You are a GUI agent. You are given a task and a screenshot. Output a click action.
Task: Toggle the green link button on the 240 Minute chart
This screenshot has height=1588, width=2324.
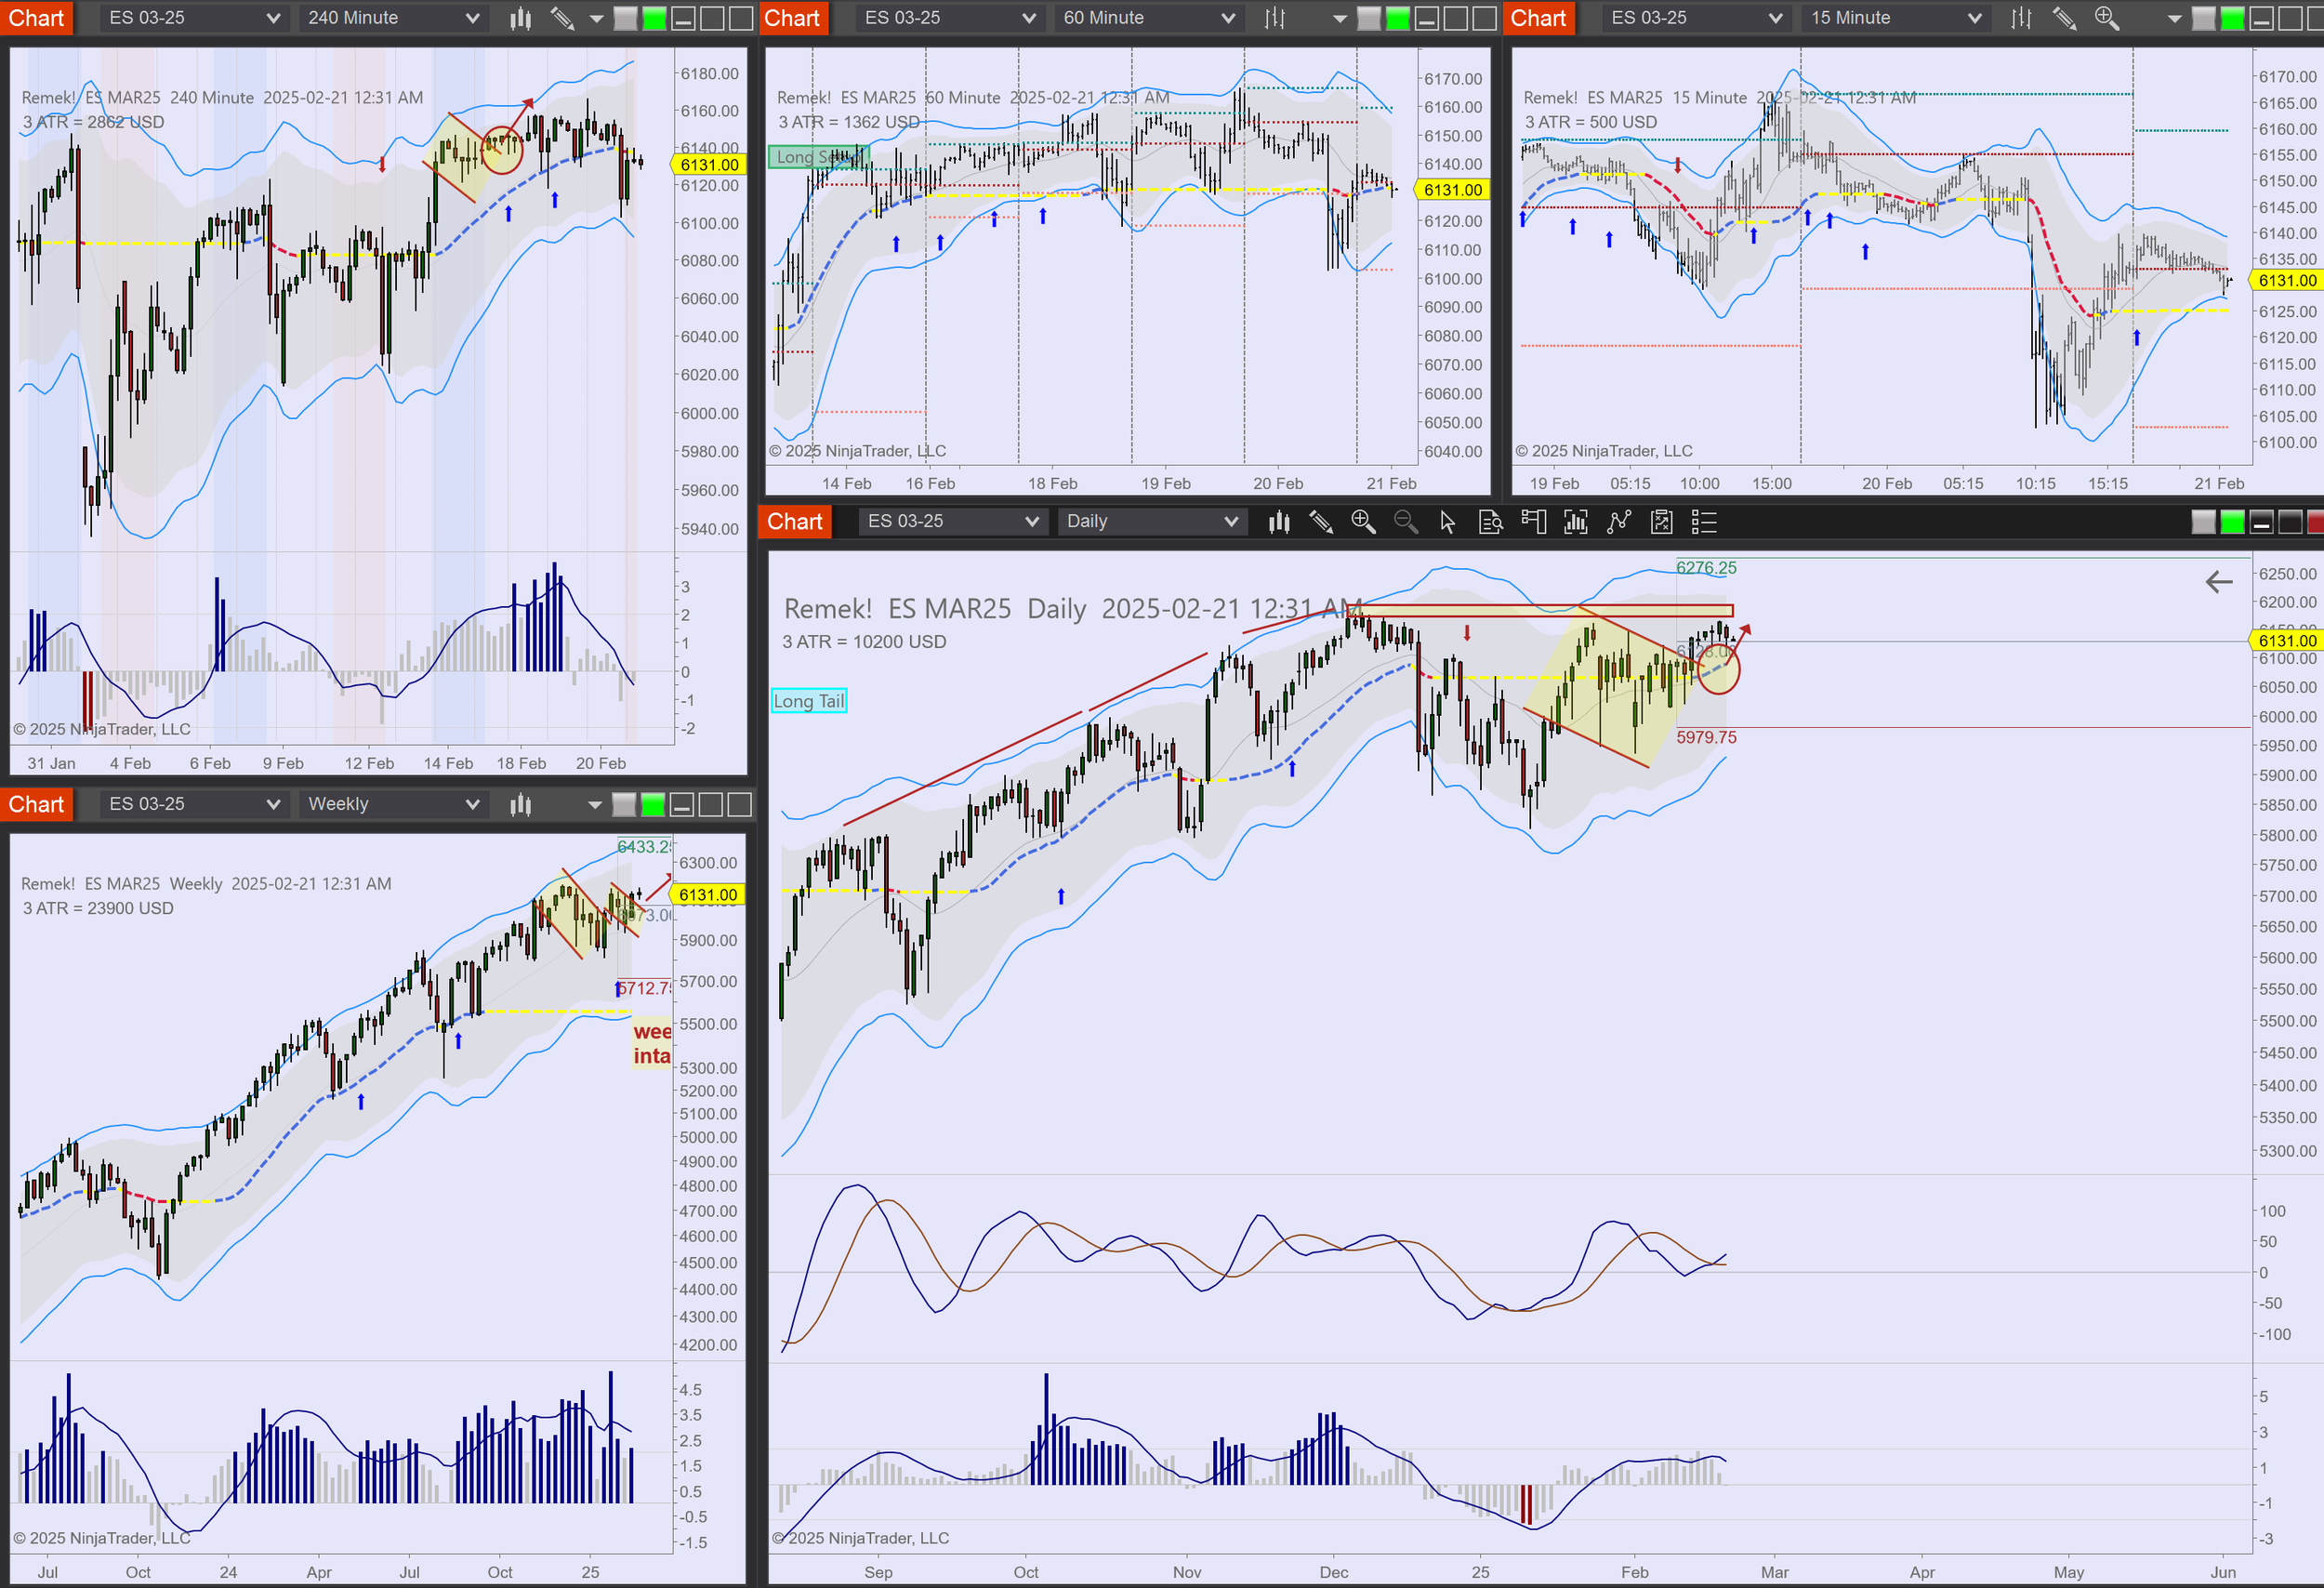click(654, 18)
